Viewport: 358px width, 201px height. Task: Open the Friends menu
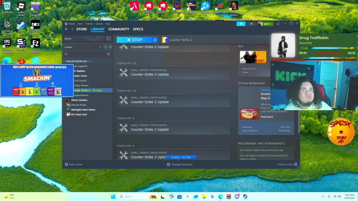coord(89,24)
